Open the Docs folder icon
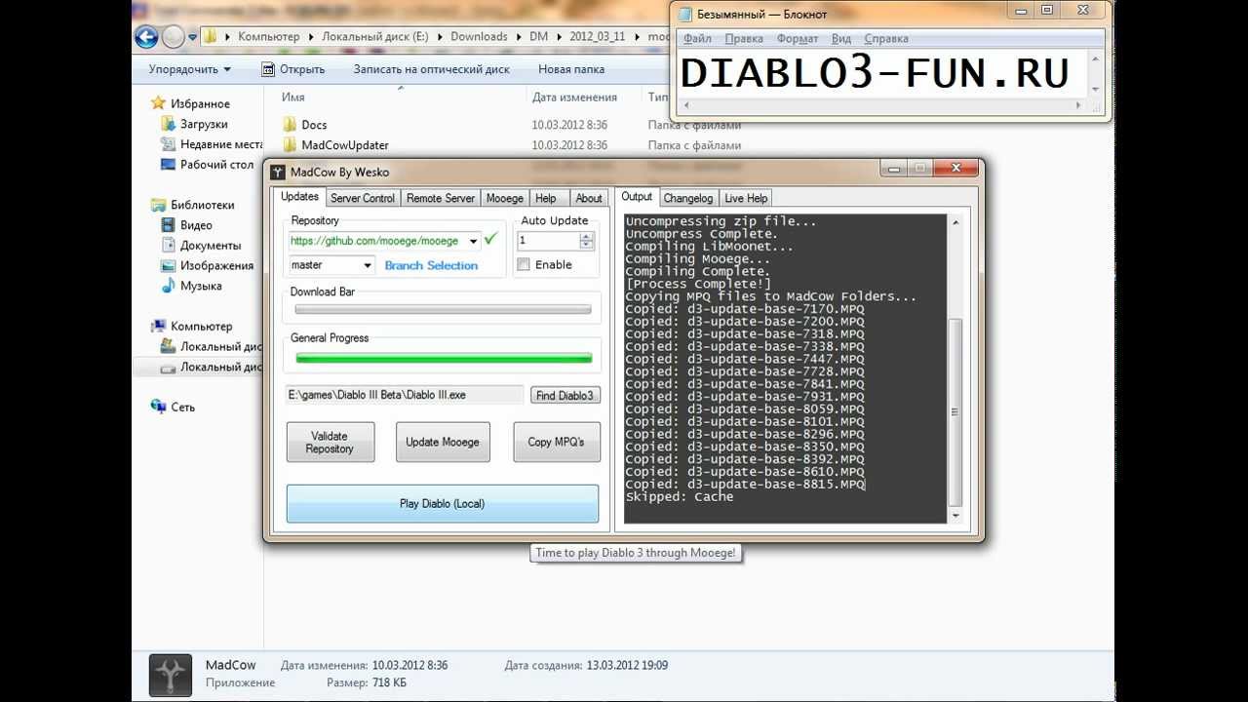The height and width of the screenshot is (702, 1248). coord(290,125)
